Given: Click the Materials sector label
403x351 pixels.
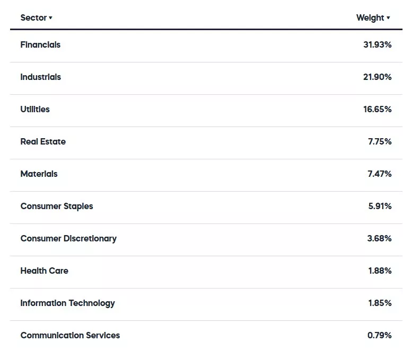Looking at the screenshot, I should [x=39, y=174].
